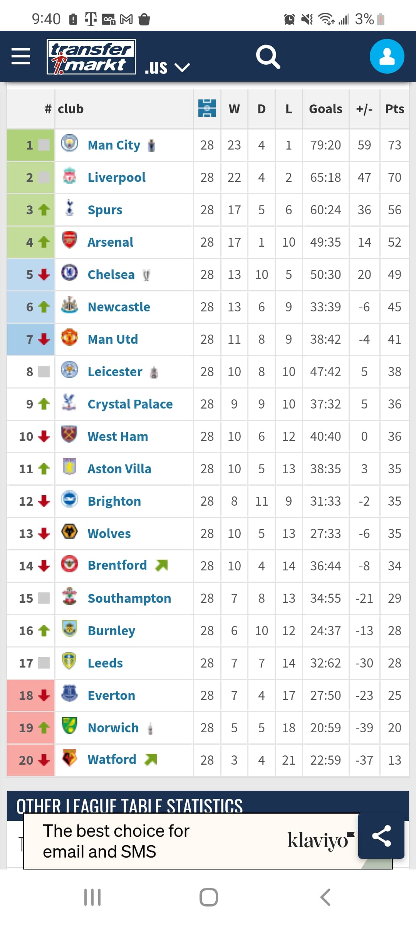416x925 pixels.
Task: Click the Man Utd club crest
Action: [x=70, y=338]
